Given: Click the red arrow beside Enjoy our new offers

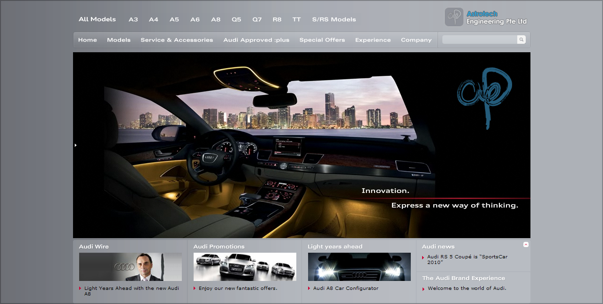Looking at the screenshot, I should [x=195, y=288].
